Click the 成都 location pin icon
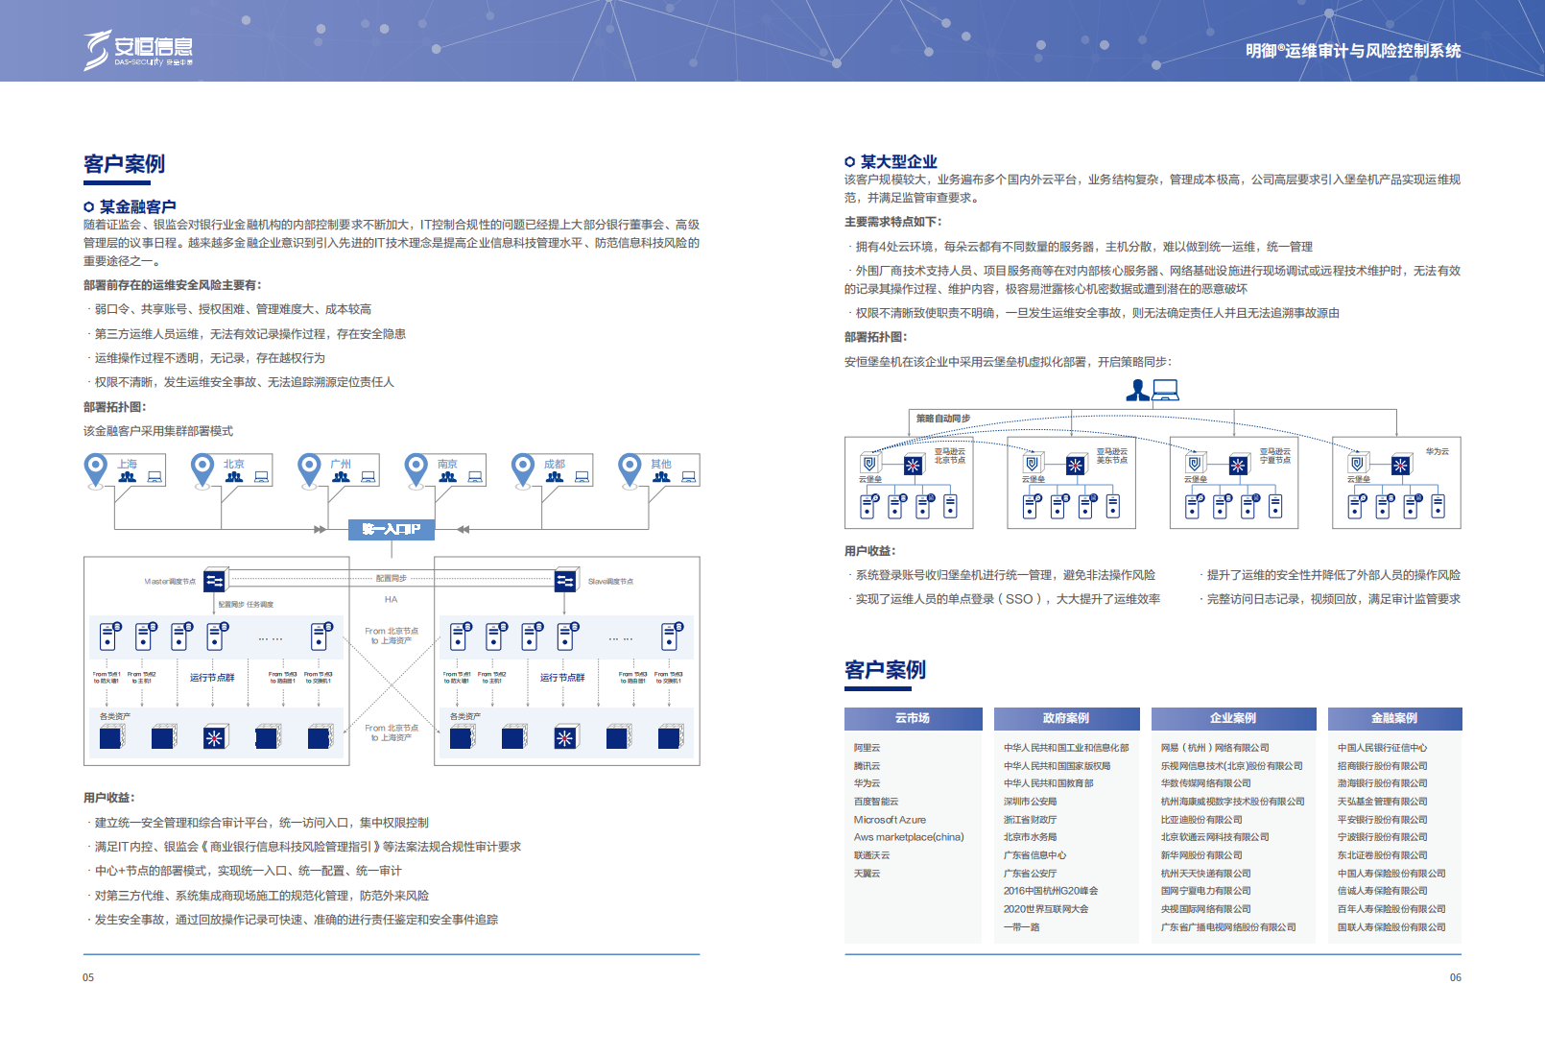The image size is (1545, 1056). coord(523,470)
